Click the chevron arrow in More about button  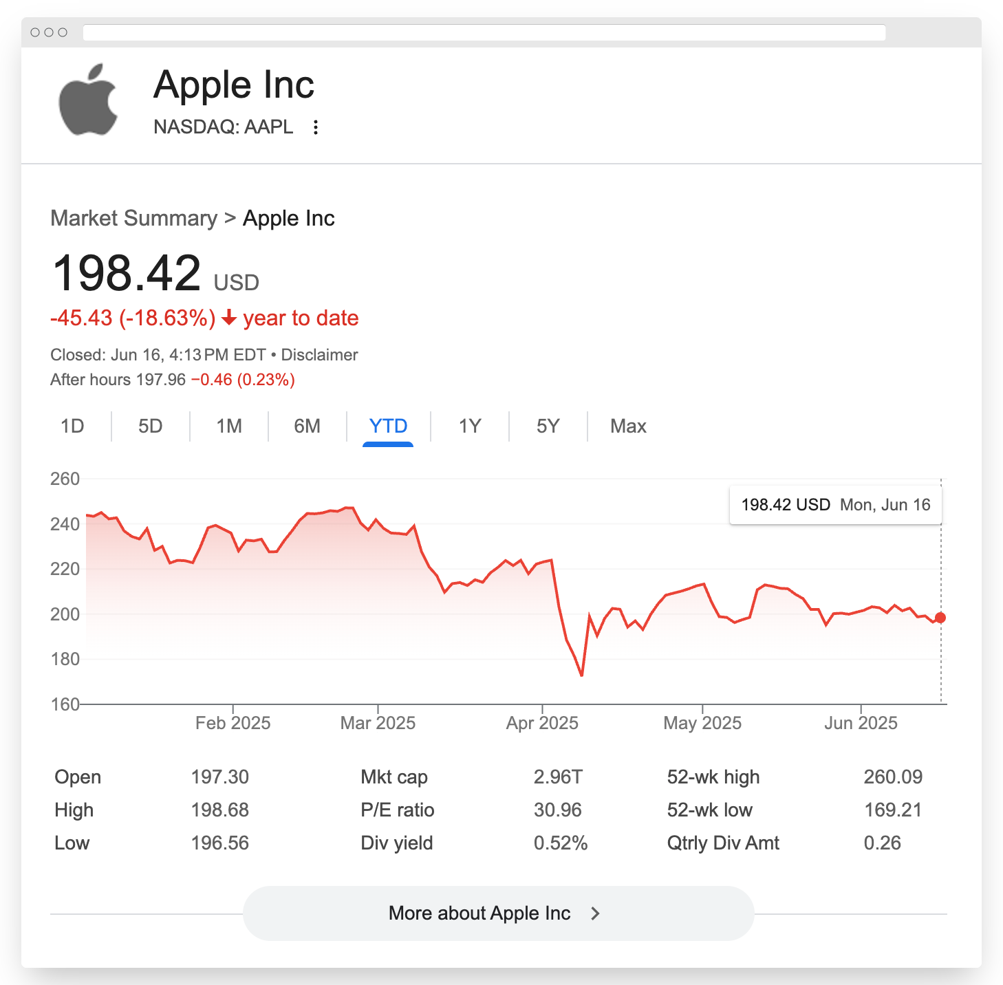[x=596, y=913]
